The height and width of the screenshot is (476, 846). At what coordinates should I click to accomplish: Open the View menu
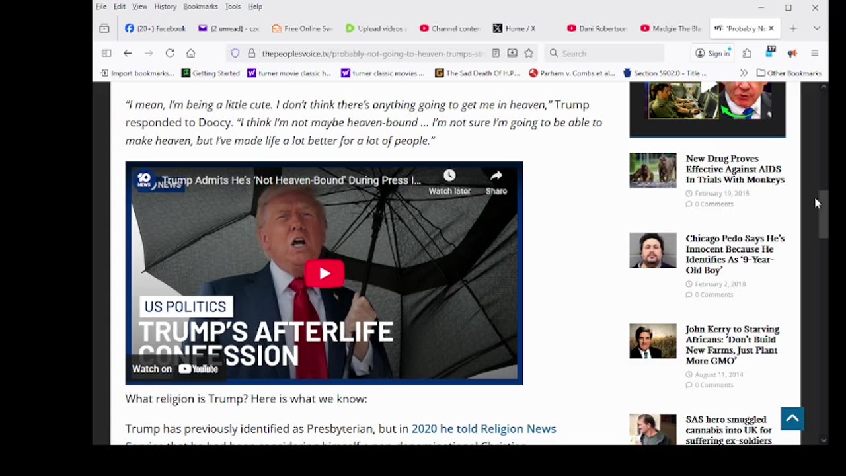click(139, 7)
